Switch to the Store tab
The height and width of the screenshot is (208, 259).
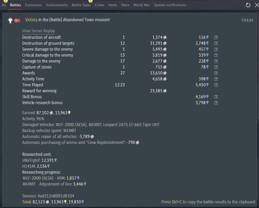coord(125,5)
